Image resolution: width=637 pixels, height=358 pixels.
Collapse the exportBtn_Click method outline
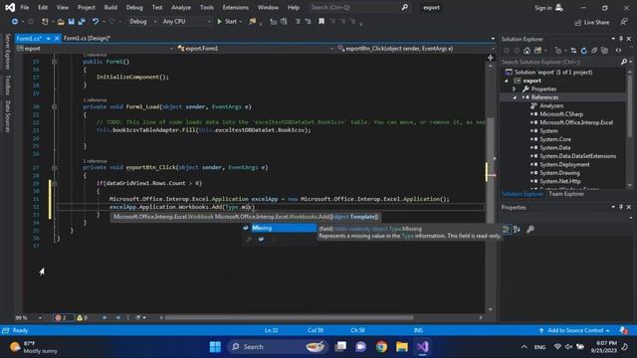(x=54, y=168)
